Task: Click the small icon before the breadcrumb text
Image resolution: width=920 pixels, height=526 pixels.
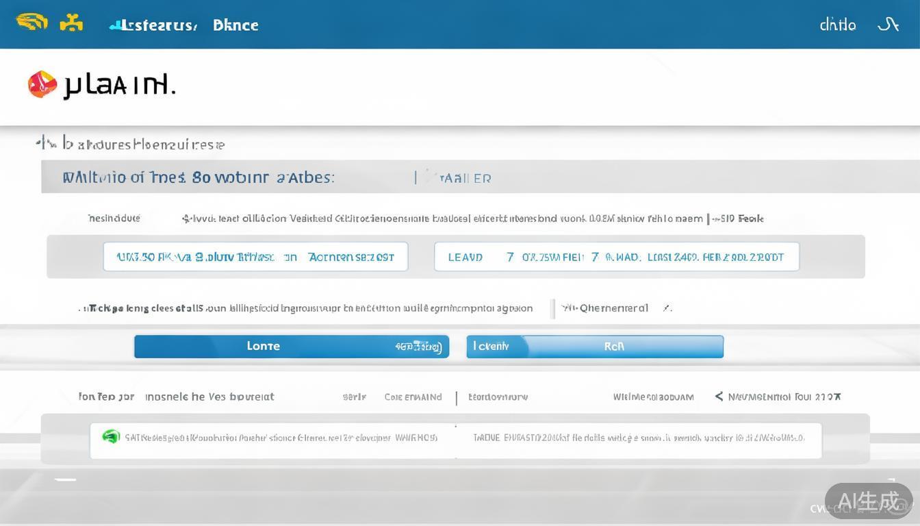Action: (x=46, y=143)
